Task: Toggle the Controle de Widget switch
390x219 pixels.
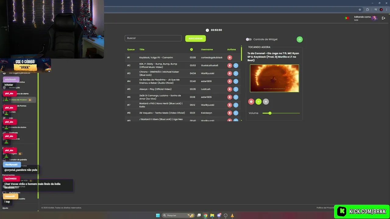Action: [x=249, y=39]
